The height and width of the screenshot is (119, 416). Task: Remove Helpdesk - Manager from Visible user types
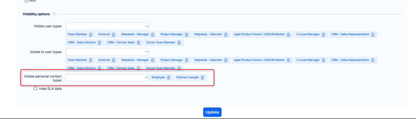pos(152,34)
